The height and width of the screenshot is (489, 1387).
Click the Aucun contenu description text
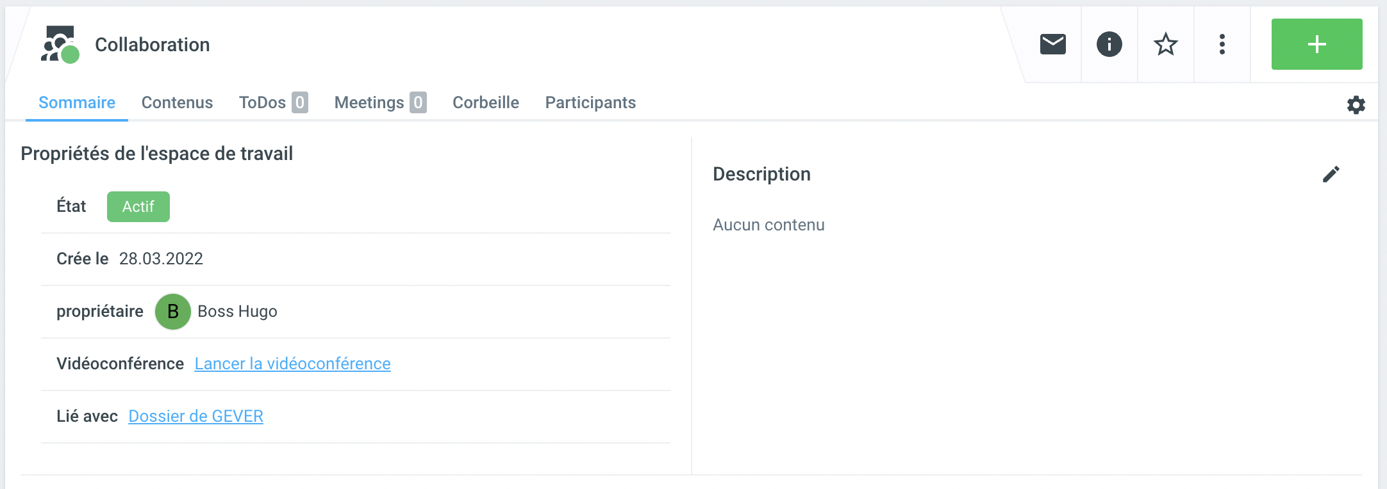[768, 225]
